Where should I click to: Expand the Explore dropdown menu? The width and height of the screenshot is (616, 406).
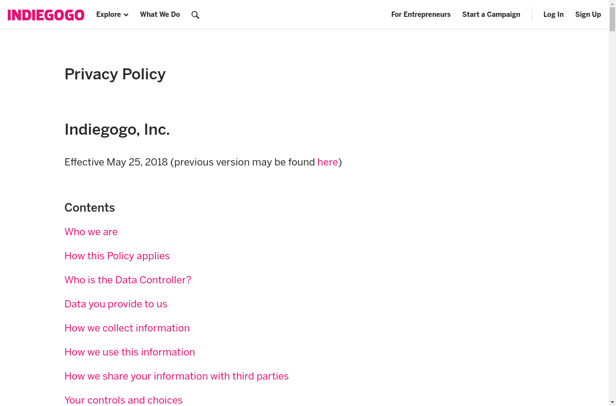(x=112, y=14)
